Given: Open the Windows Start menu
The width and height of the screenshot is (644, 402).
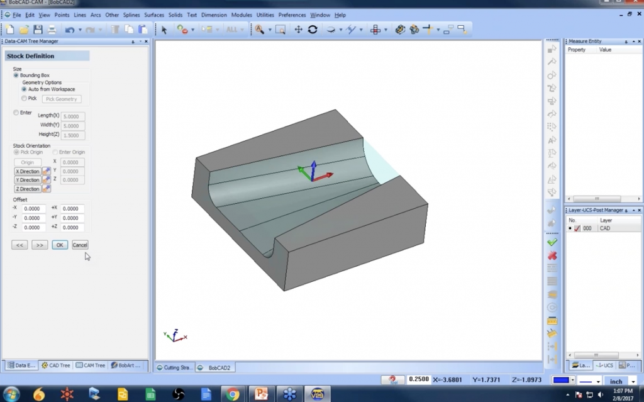Looking at the screenshot, I should click(x=10, y=394).
